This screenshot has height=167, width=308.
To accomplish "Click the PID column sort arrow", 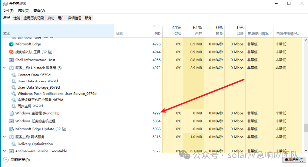I will click(154, 26).
